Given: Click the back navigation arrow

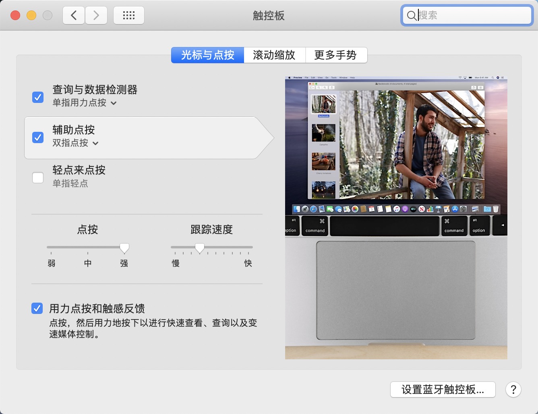Looking at the screenshot, I should [x=74, y=16].
